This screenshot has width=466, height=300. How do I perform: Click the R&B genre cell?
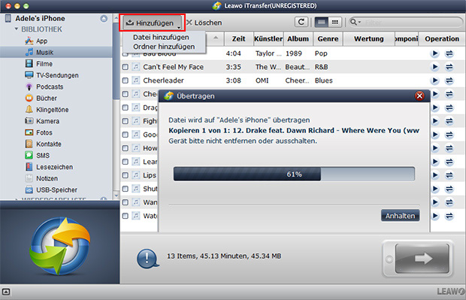coord(321,67)
